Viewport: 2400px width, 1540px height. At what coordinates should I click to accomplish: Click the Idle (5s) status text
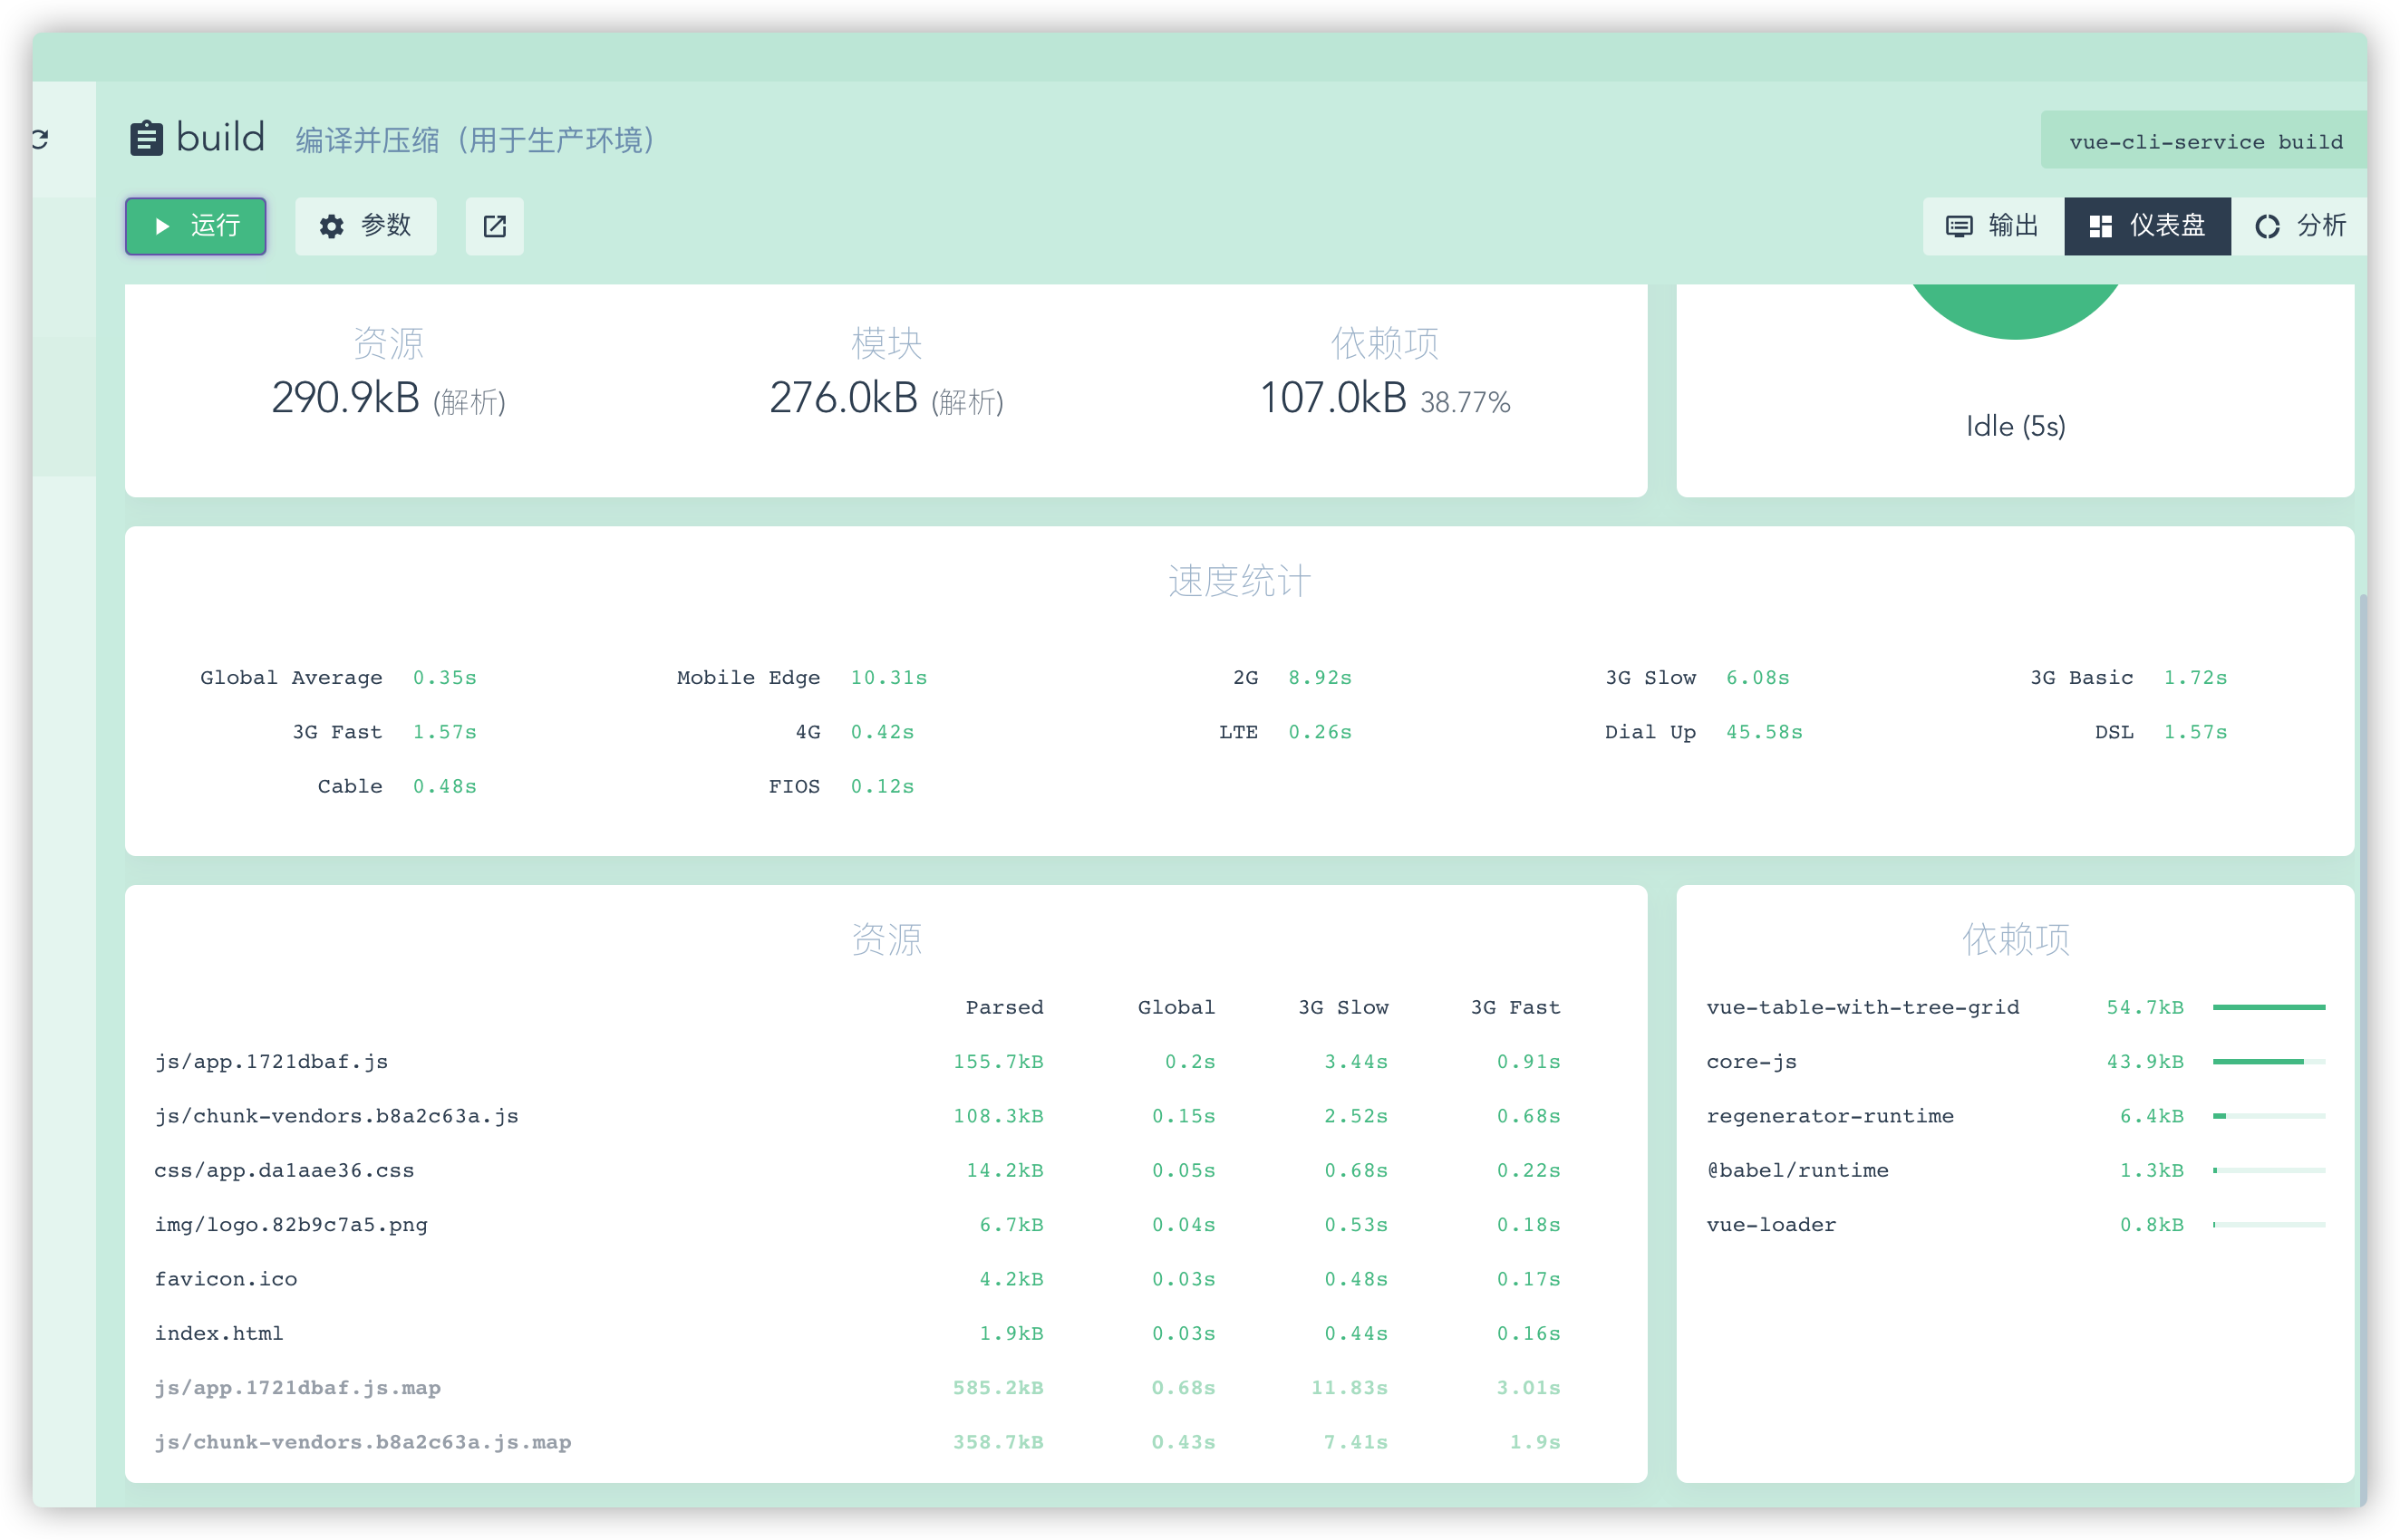(2015, 426)
